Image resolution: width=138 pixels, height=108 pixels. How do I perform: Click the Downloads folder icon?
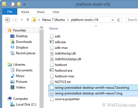click(12, 42)
